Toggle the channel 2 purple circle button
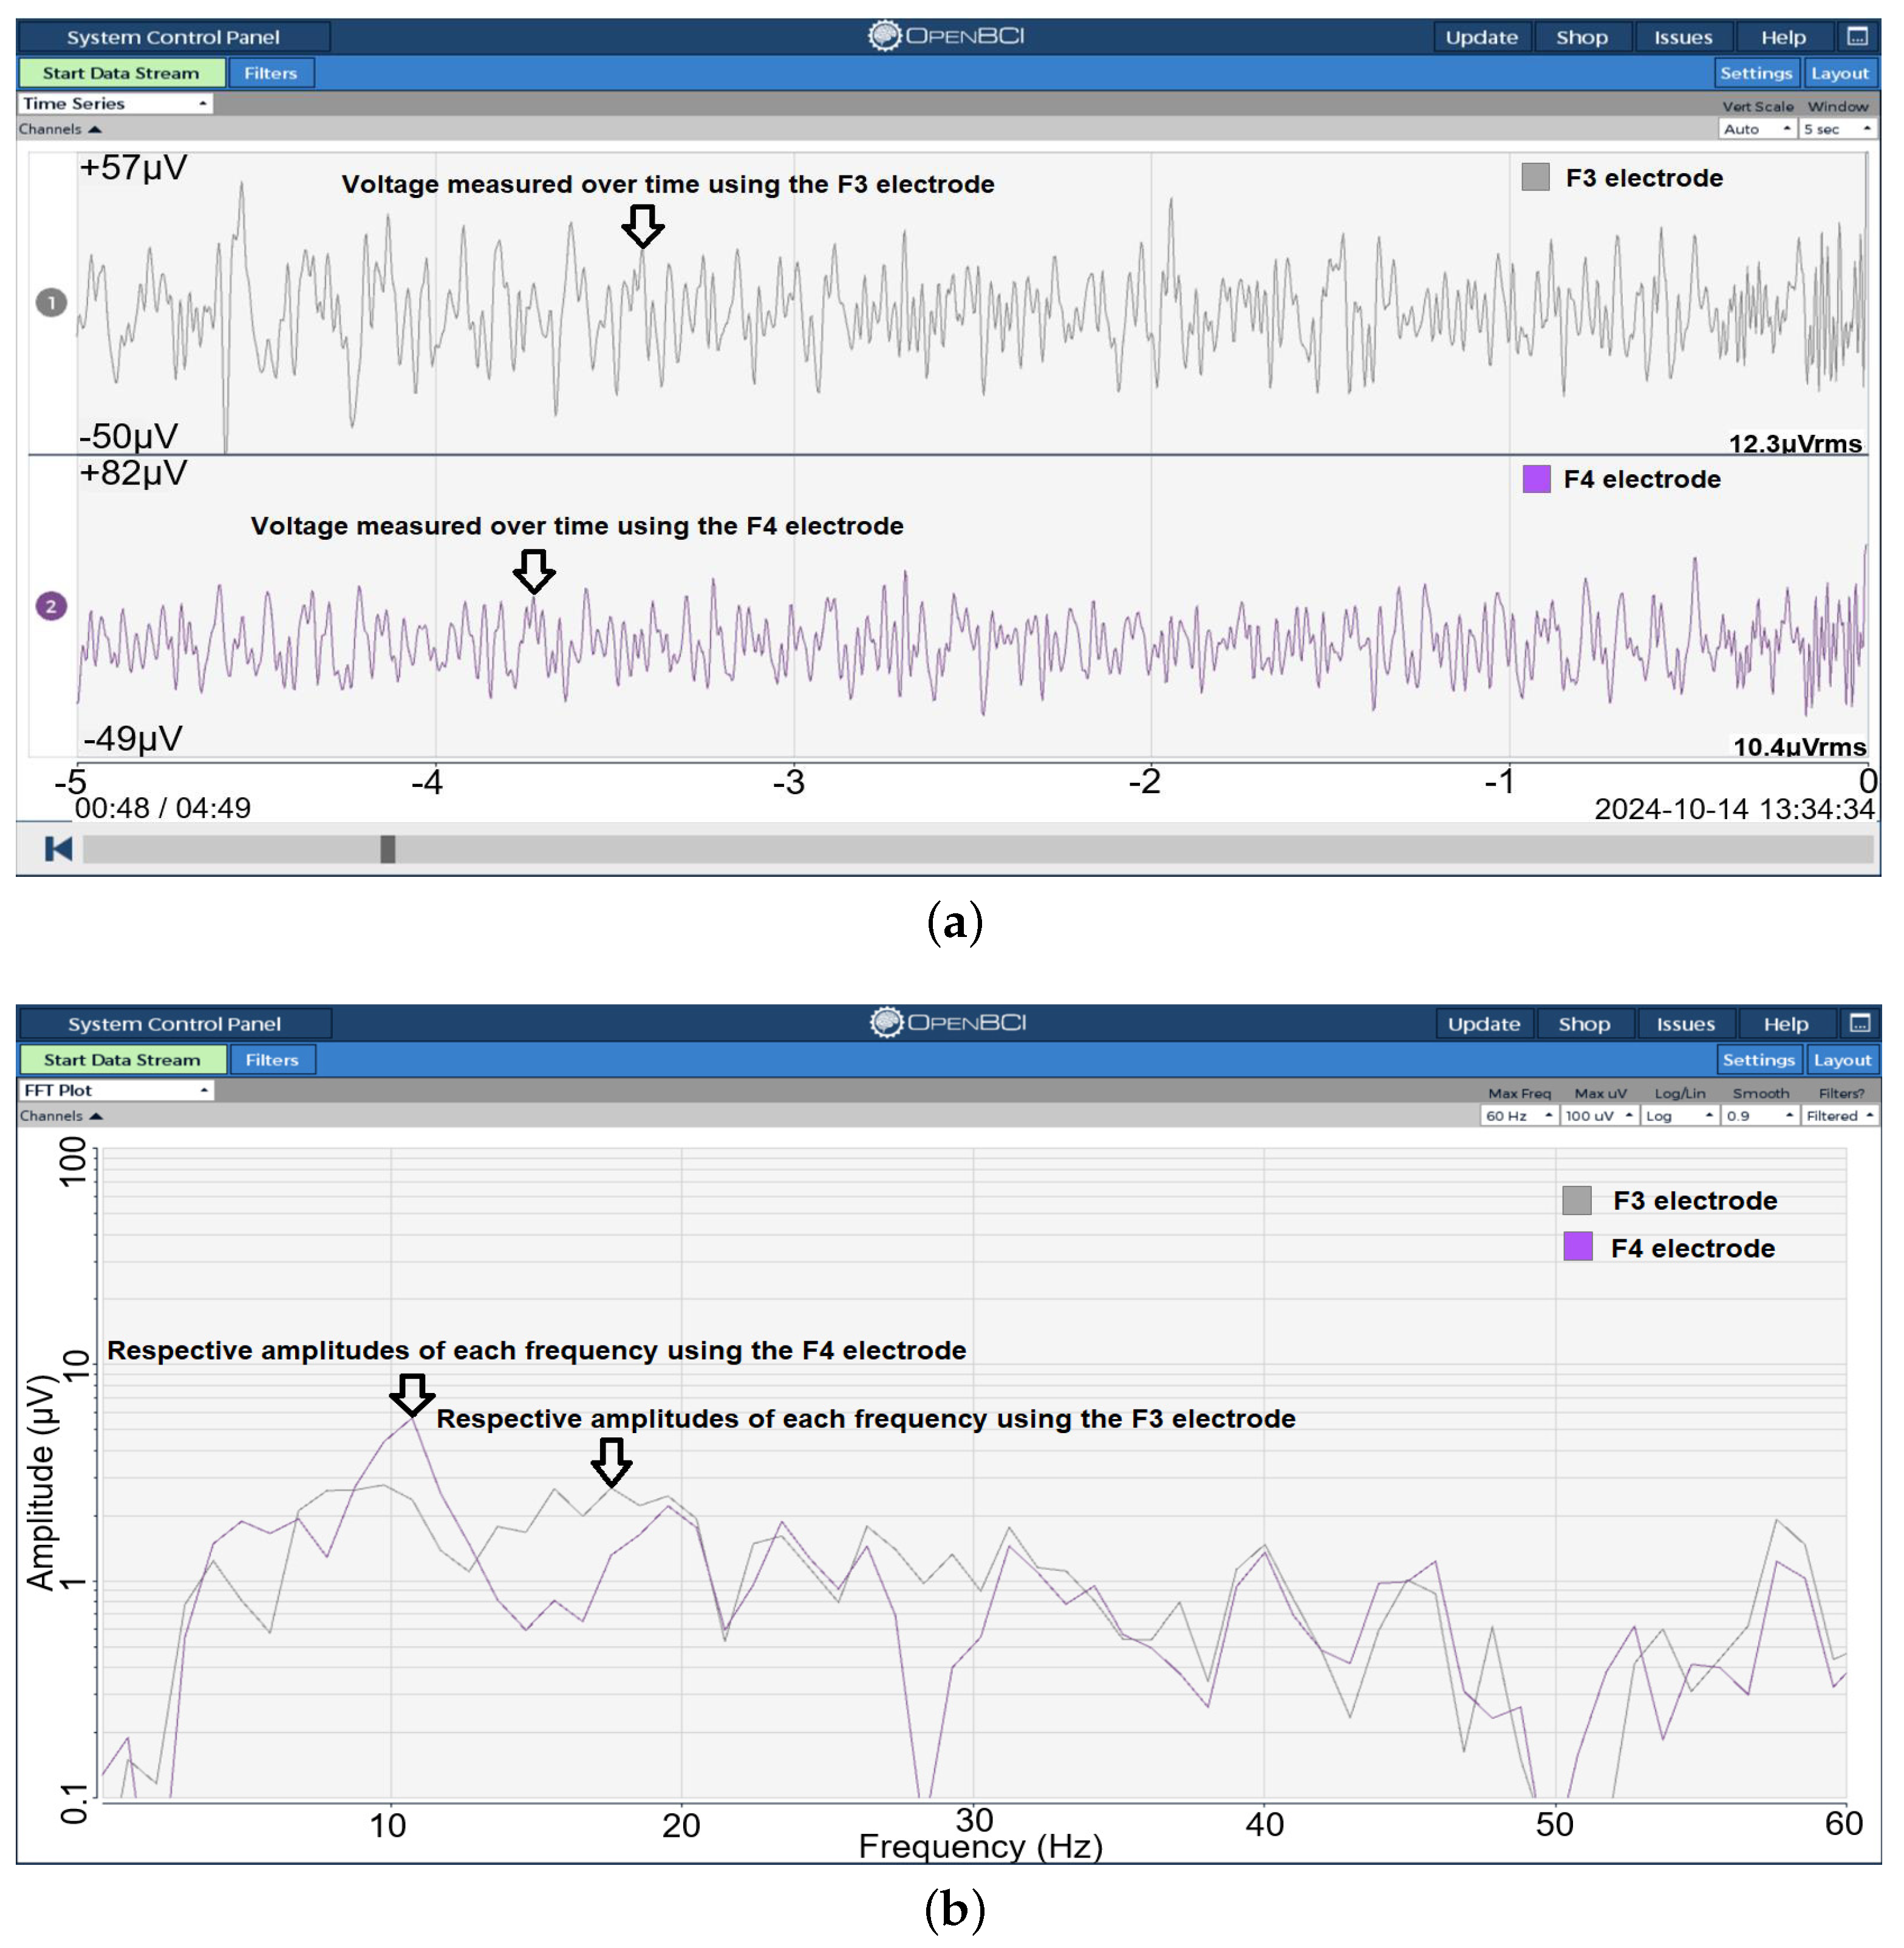This screenshot has height=1948, width=1904. point(51,606)
